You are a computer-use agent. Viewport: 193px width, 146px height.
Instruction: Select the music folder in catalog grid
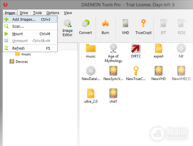pyautogui.click(x=91, y=51)
